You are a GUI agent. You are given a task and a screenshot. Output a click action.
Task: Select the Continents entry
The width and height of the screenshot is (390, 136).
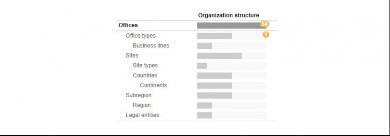click(153, 85)
